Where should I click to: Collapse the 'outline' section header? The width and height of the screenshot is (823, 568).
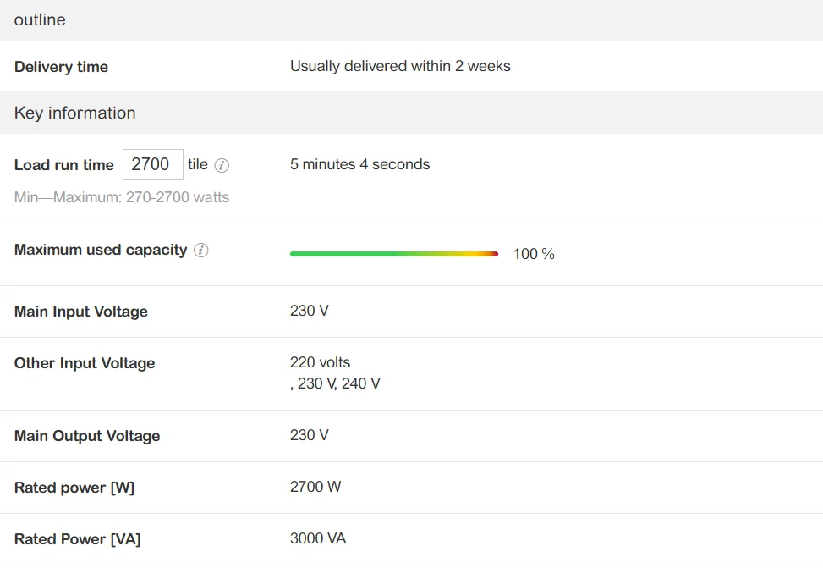click(40, 19)
